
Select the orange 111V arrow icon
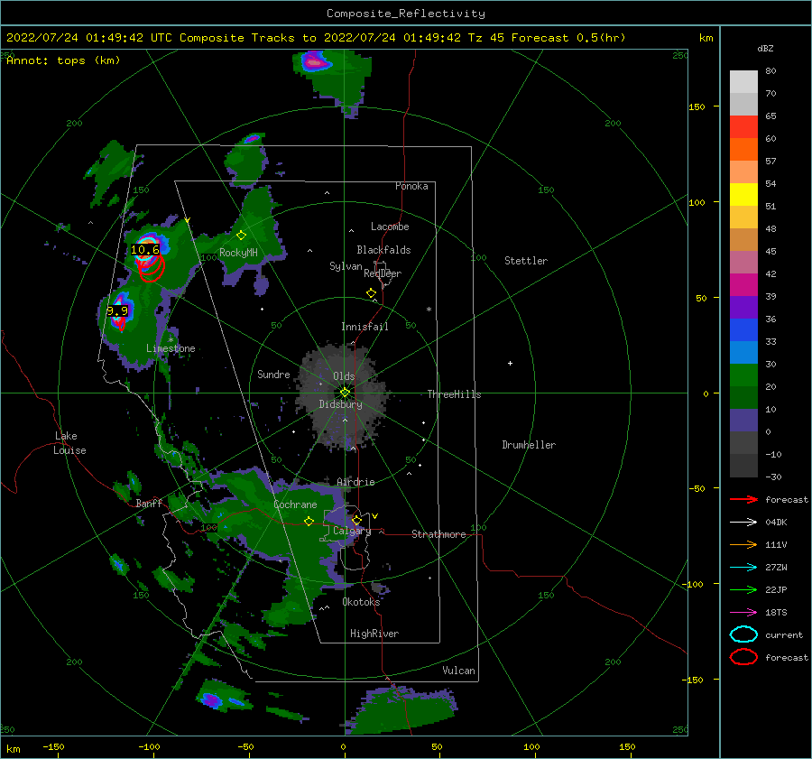click(743, 544)
